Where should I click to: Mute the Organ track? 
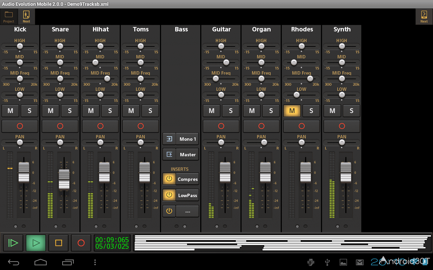tap(252, 111)
